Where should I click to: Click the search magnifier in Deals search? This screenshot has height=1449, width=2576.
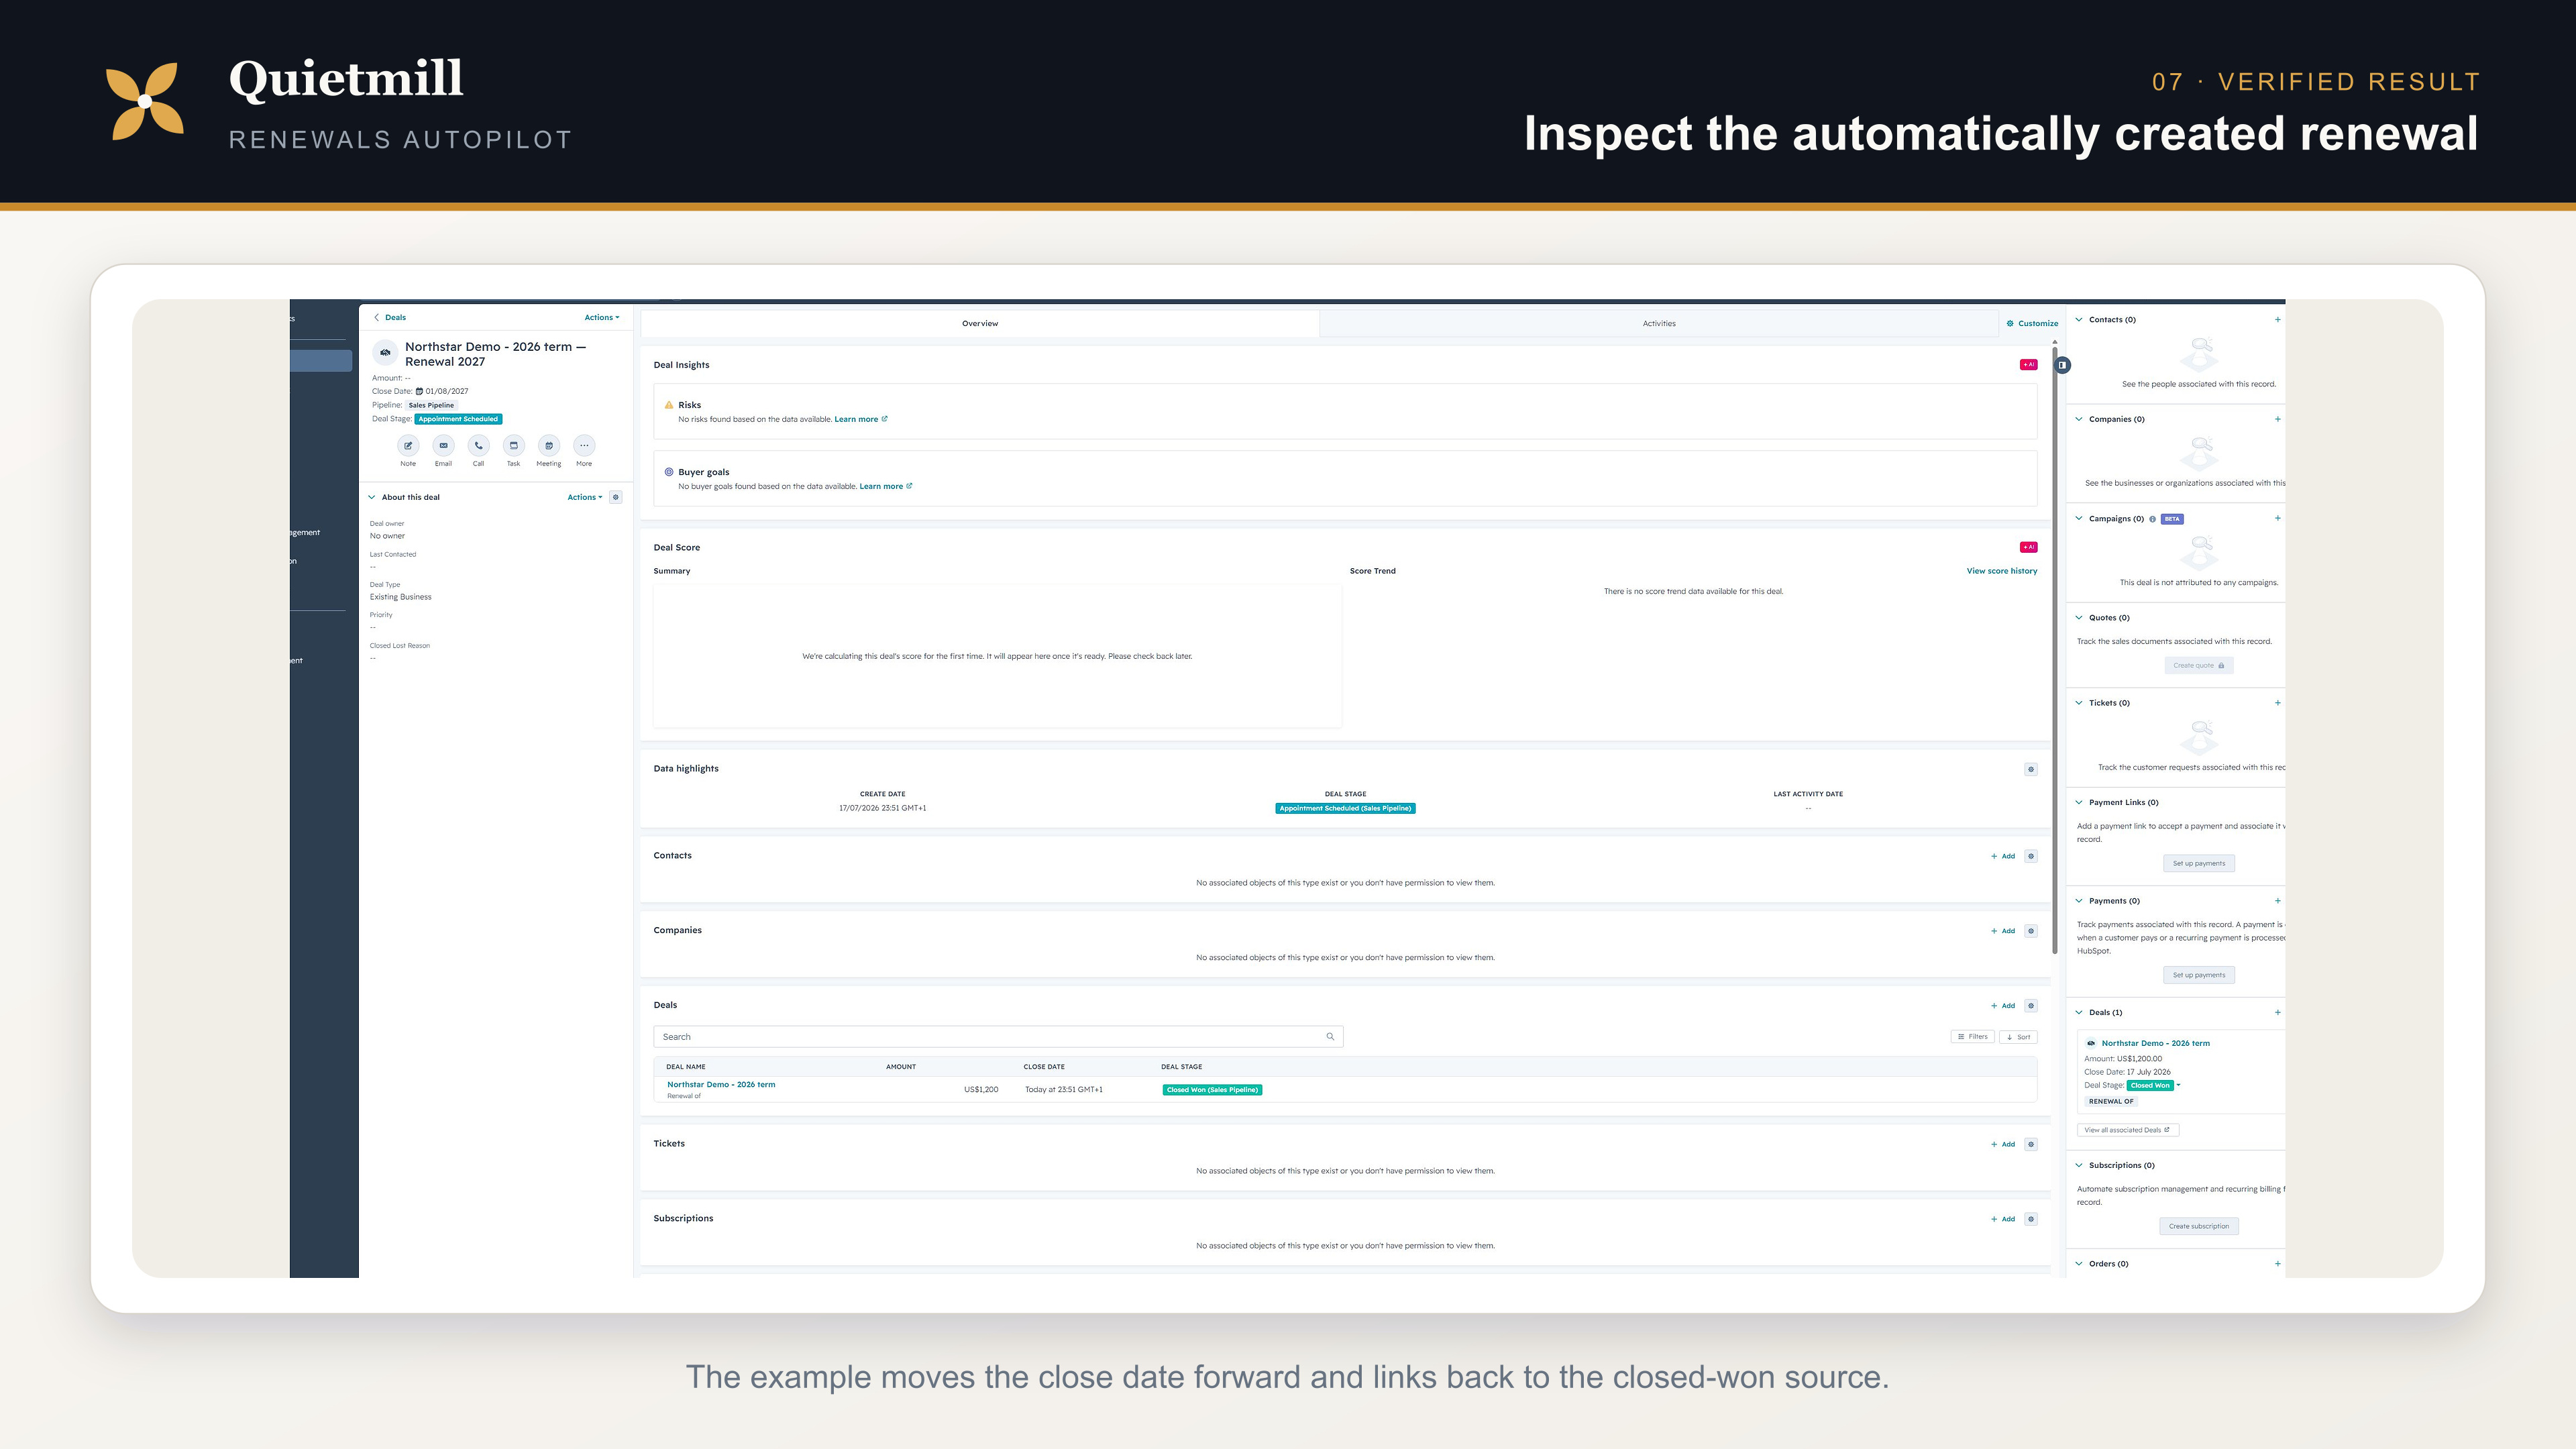[1330, 1037]
